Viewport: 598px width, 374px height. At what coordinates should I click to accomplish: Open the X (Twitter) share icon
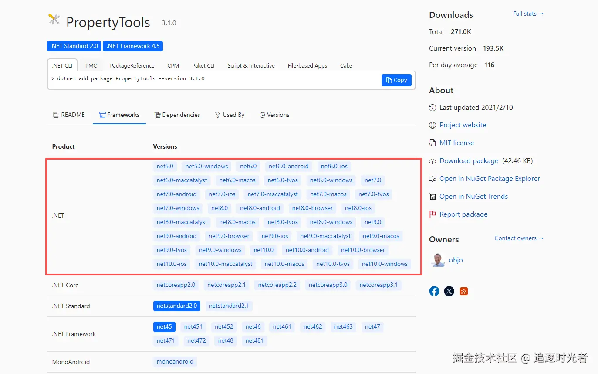[449, 291]
